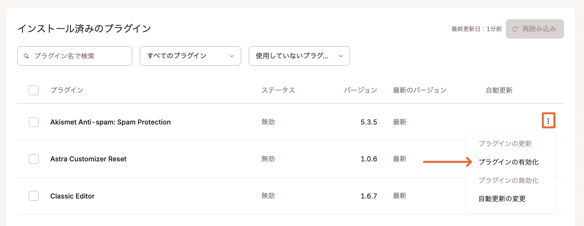Image resolution: width=584 pixels, height=226 pixels.
Task: Click the search icon inside プラグイン名で検索 field
Action: click(26, 56)
